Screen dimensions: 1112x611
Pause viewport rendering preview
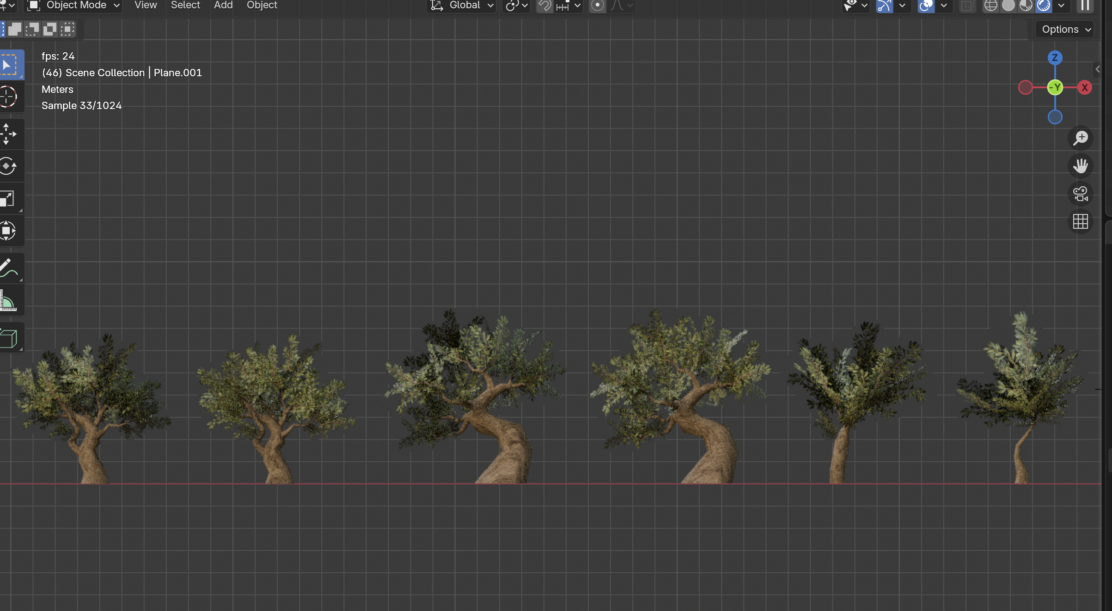coord(1085,6)
